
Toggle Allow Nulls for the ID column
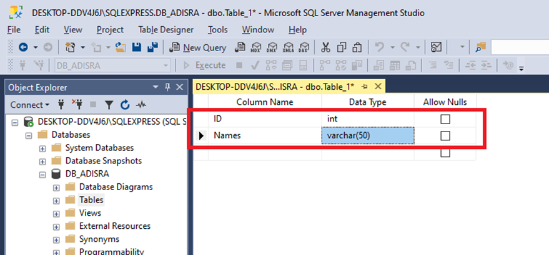point(445,119)
